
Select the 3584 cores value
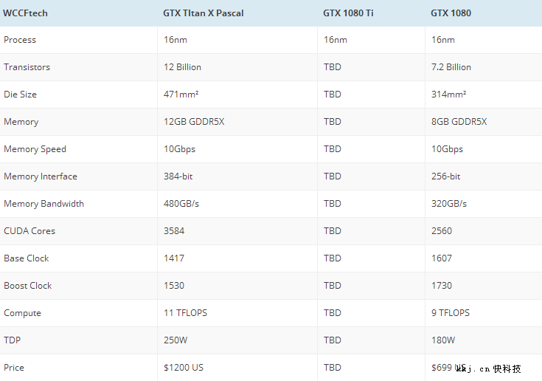174,231
